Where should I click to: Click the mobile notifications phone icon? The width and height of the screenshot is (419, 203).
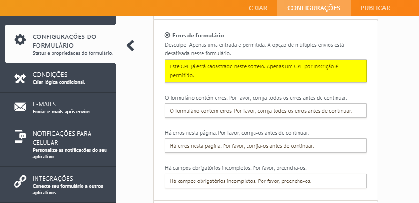20,137
